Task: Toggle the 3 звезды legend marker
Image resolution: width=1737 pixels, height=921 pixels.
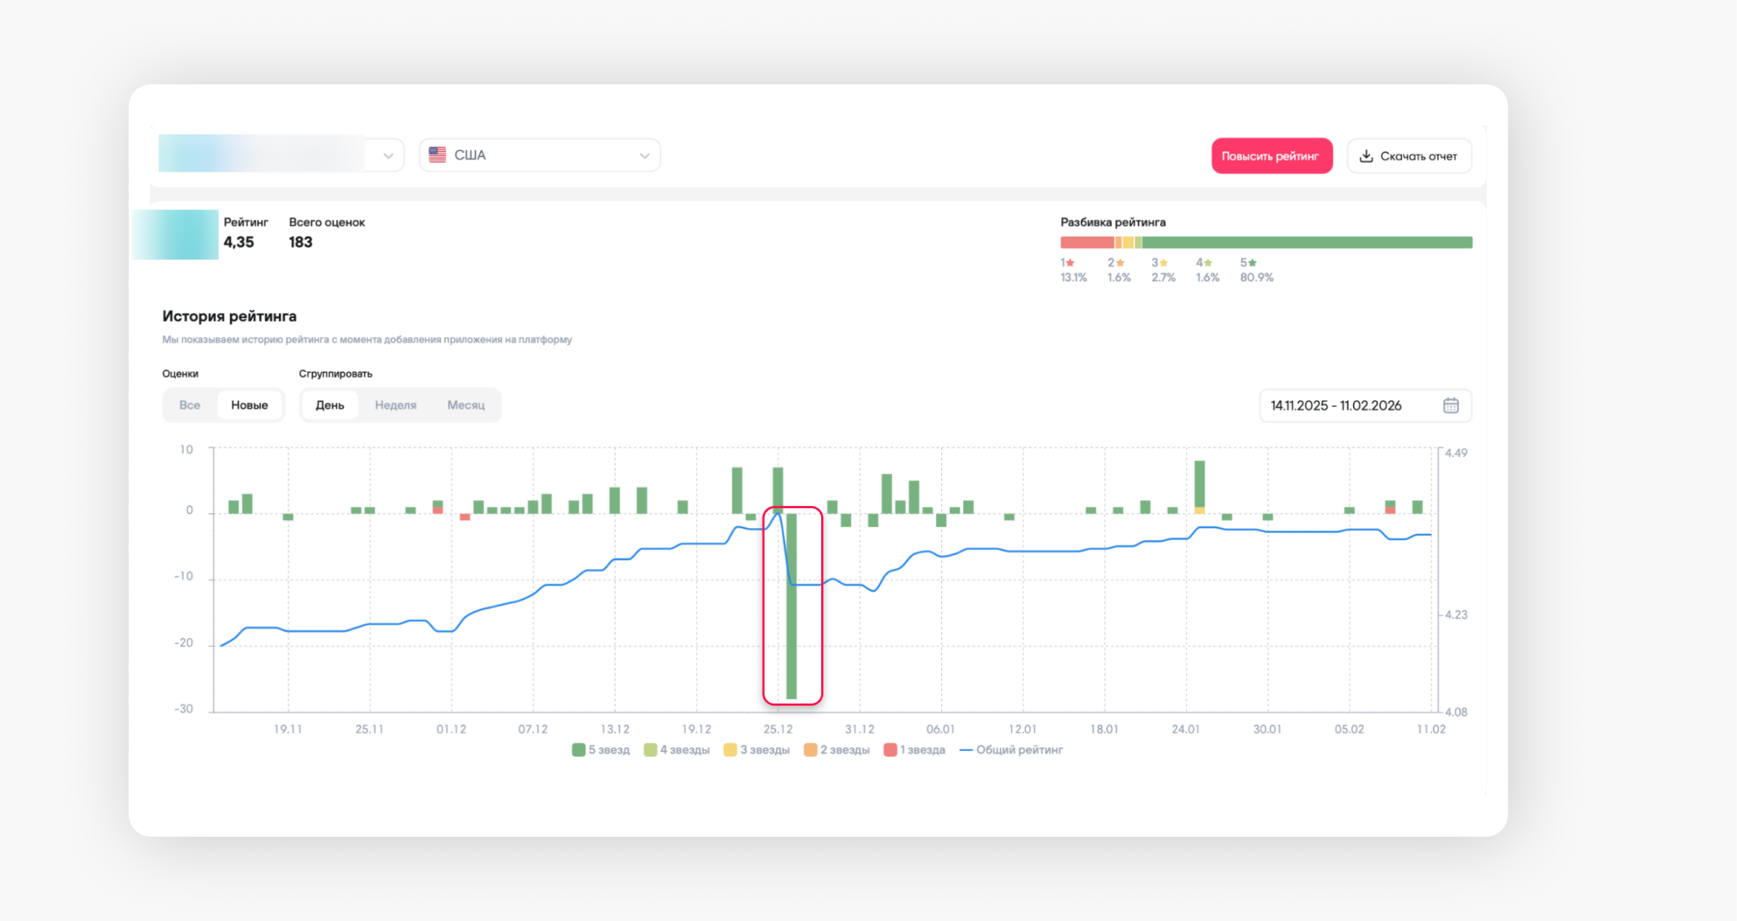Action: 730,750
